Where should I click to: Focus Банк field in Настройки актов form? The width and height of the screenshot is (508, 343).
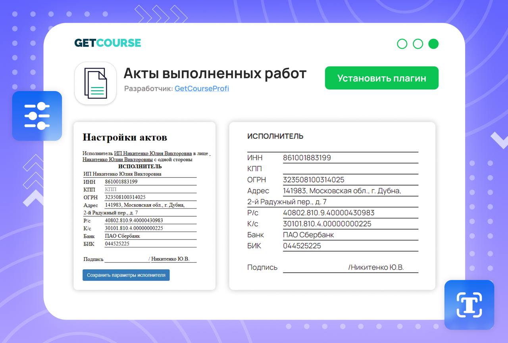150,236
